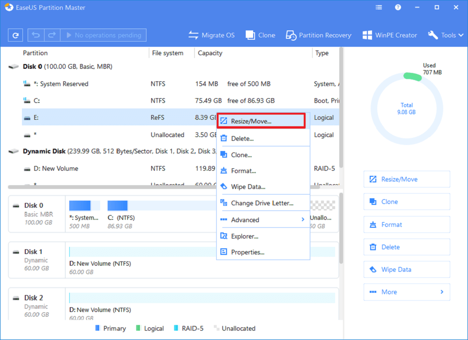The width and height of the screenshot is (468, 340).
Task: Click the No operations pending button
Action: pos(103,35)
